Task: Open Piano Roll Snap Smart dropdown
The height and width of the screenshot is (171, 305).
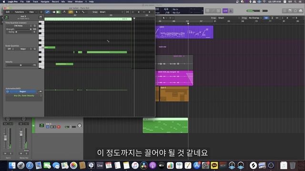Action: click(x=111, y=12)
